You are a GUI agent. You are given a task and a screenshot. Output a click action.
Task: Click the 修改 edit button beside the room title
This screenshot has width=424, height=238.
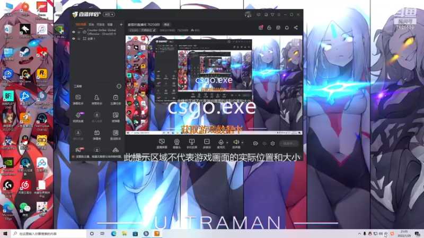(166, 24)
